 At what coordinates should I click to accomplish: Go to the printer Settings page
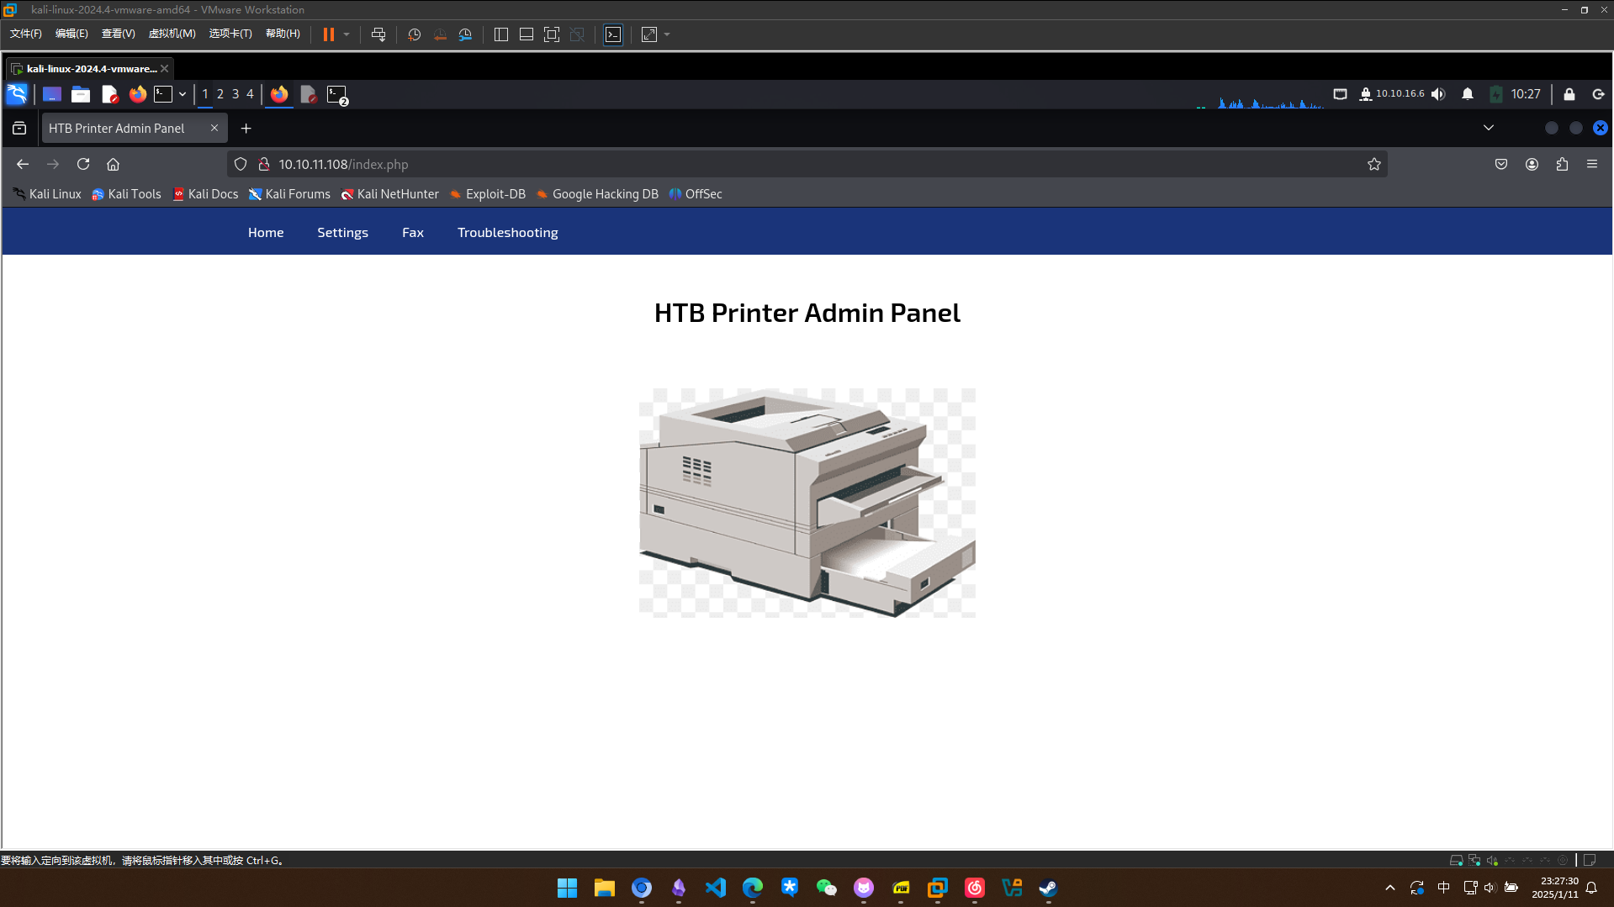(x=342, y=232)
